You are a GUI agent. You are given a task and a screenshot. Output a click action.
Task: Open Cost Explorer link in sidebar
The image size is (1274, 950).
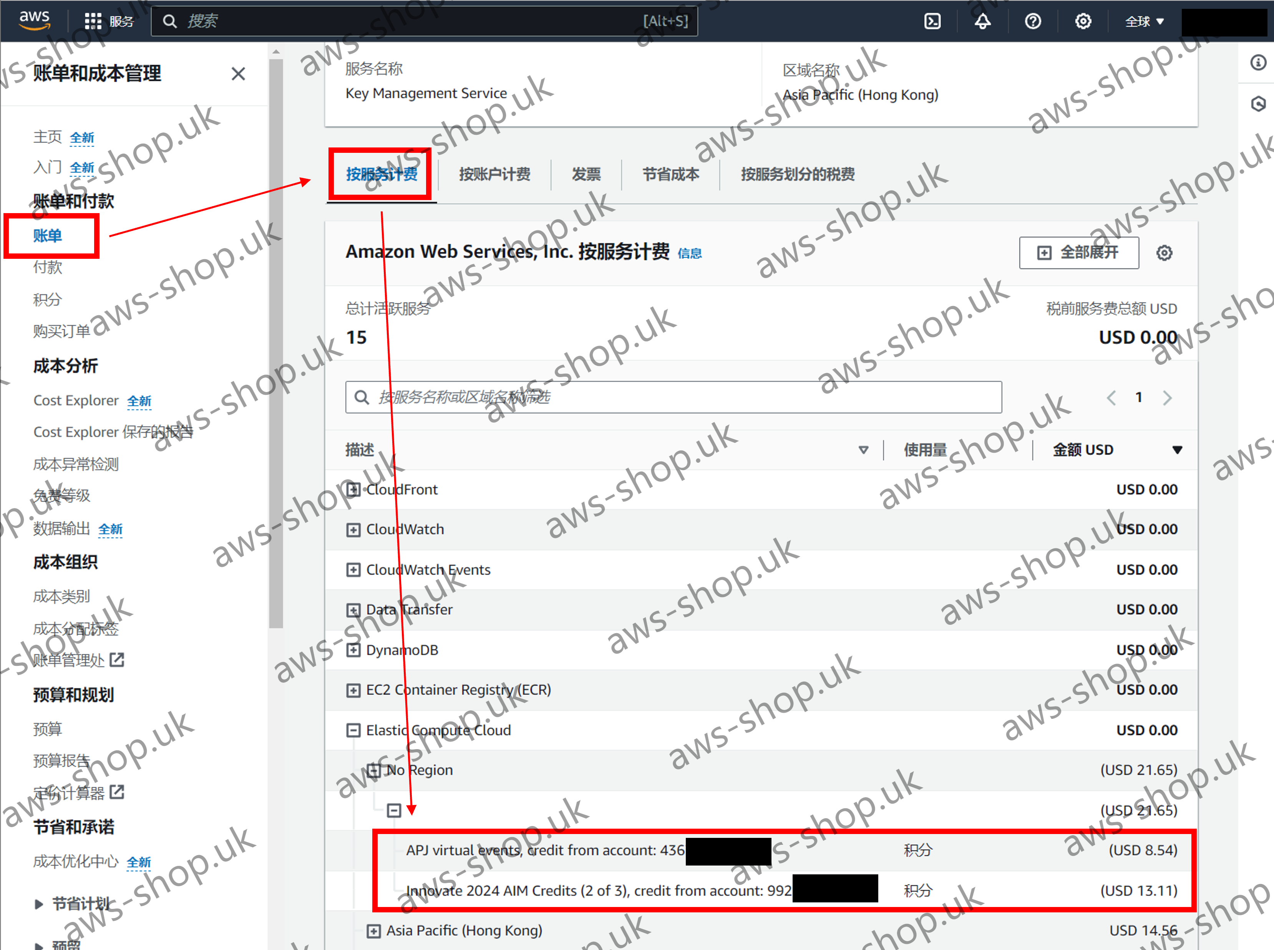click(x=76, y=400)
